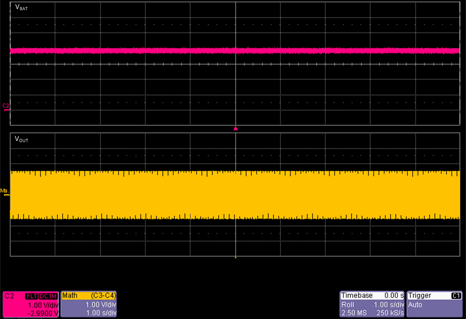
Task: Click the yellow marker below lower grid
Action: click(x=236, y=258)
